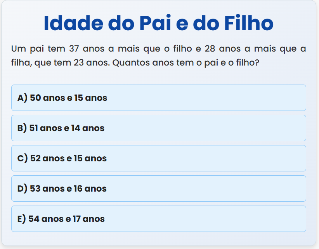Select option D) 53 anos e 16 anos

(x=158, y=188)
